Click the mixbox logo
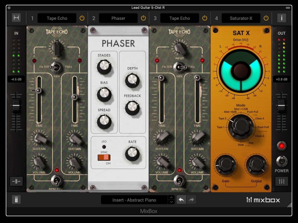Viewport: 298px width, 223px height. (263, 200)
